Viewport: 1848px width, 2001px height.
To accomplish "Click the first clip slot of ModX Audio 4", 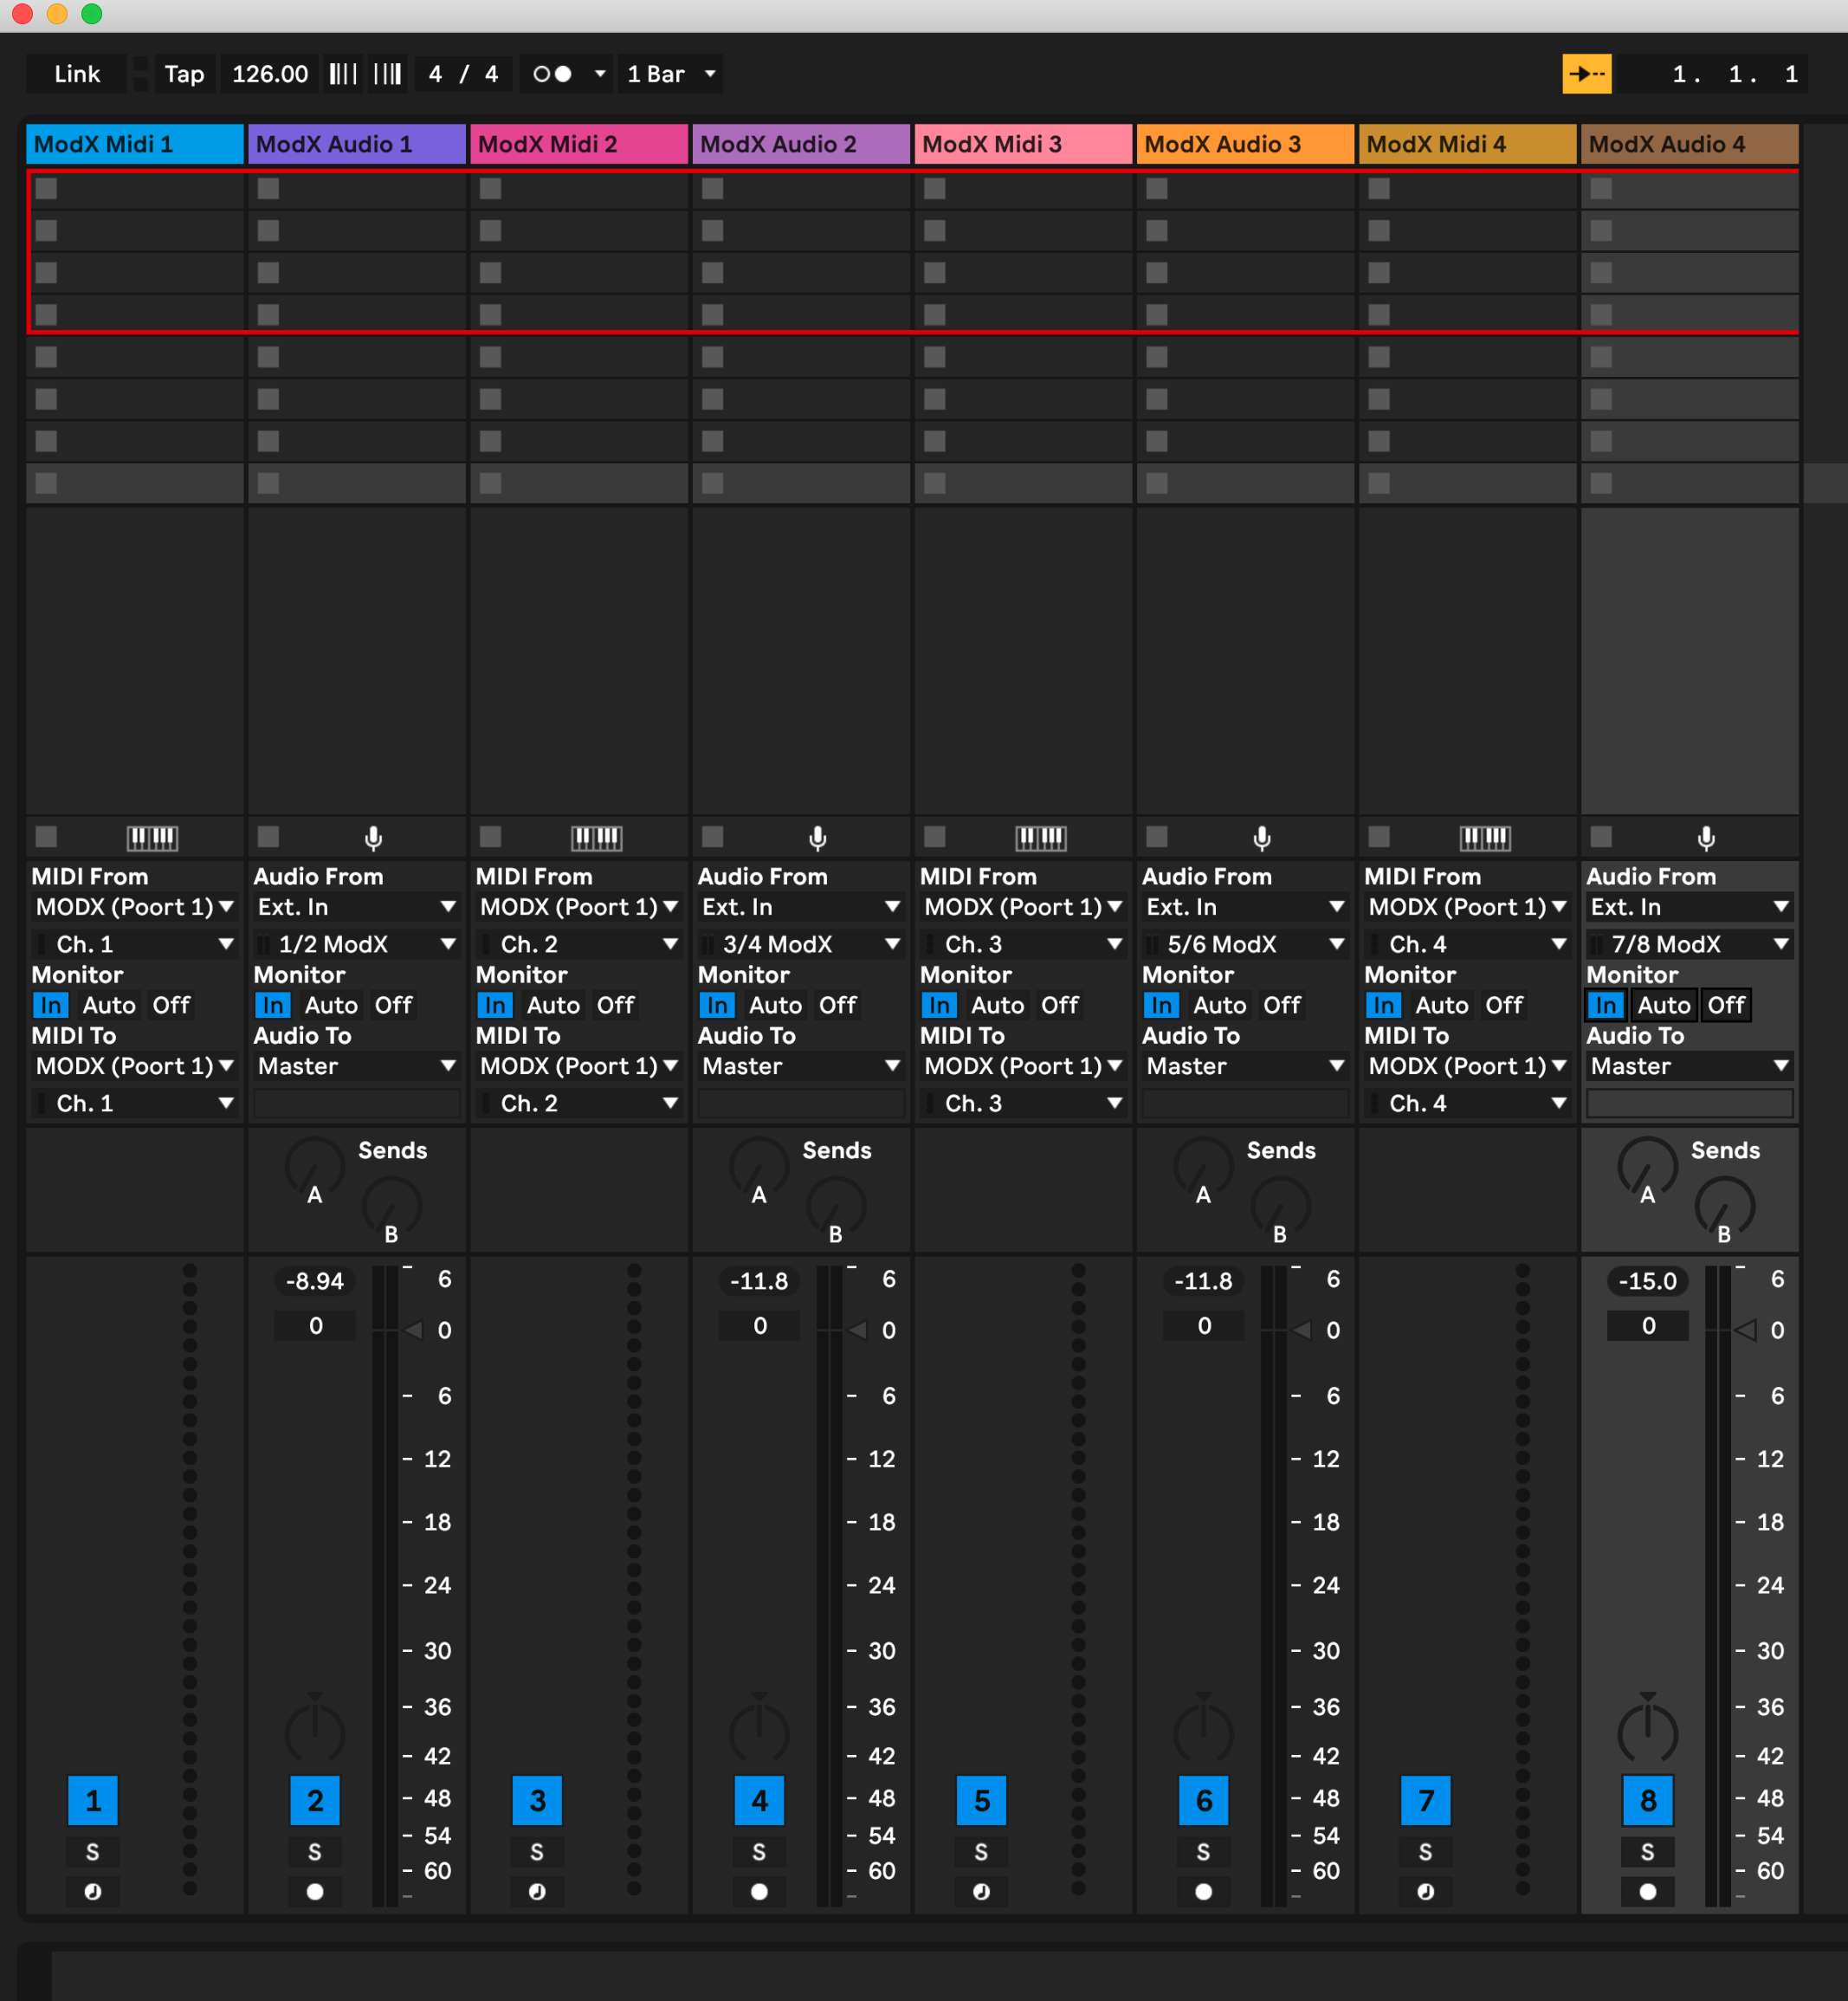I will pyautogui.click(x=1690, y=188).
